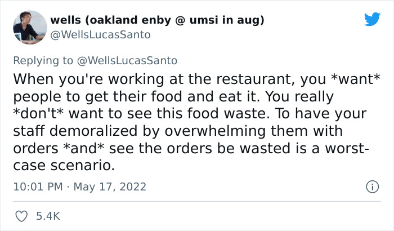
Task: Click the 10:01 PM time in timestamp
Action: coord(38,186)
